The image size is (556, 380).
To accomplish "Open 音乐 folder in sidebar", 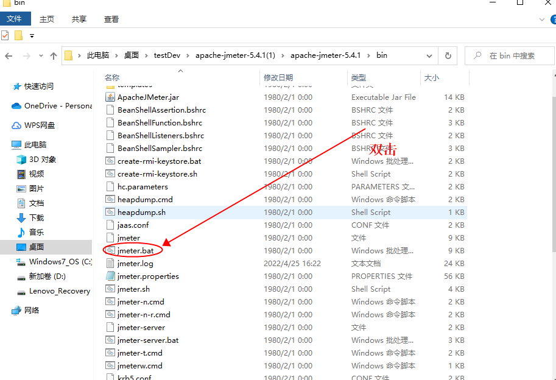I will (30, 232).
